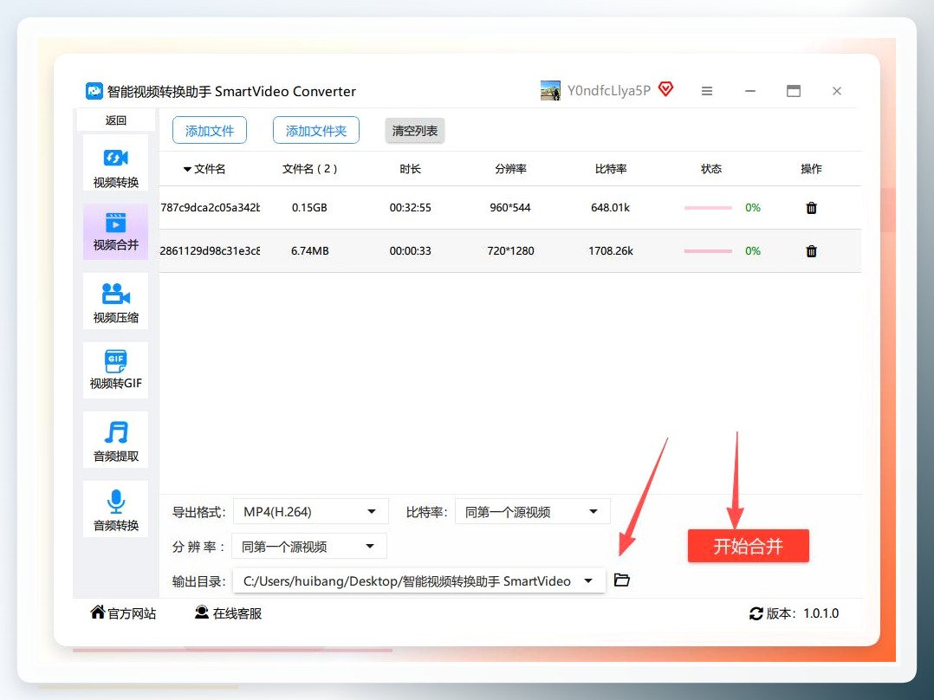934x700 pixels.
Task: Click the 操作 column header
Action: click(x=811, y=169)
